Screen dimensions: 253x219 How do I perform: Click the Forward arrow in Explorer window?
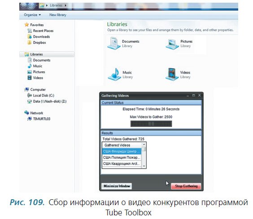31,6
